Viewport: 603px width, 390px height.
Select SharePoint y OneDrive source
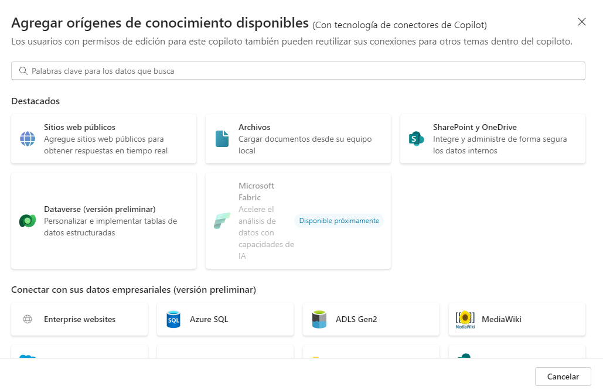493,139
